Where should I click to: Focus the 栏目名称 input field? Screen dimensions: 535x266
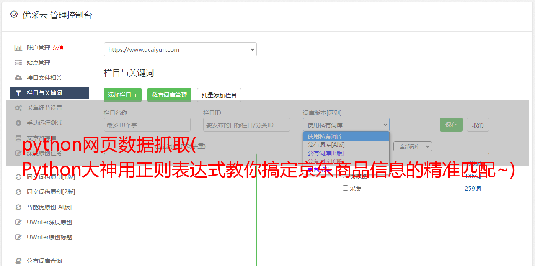[x=147, y=125]
